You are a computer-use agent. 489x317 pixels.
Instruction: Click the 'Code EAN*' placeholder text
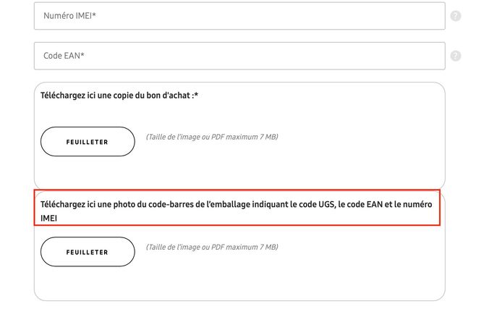click(x=64, y=56)
